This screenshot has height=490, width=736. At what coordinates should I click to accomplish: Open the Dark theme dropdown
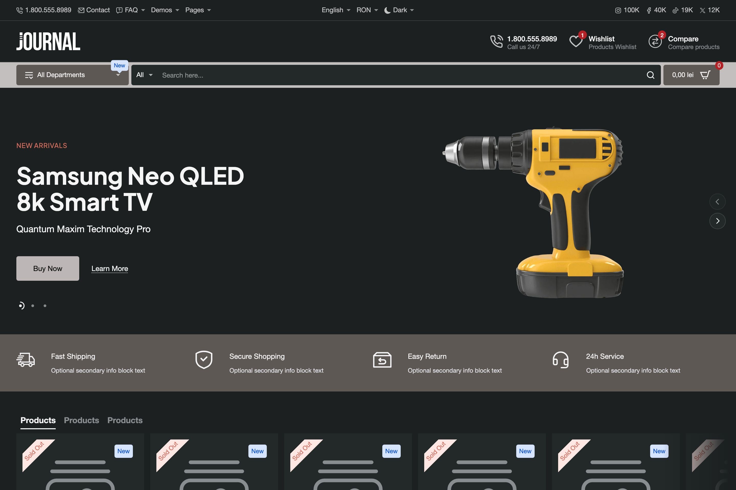(399, 10)
